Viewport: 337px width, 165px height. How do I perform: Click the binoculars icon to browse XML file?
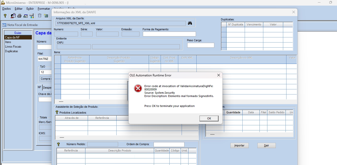190,23
